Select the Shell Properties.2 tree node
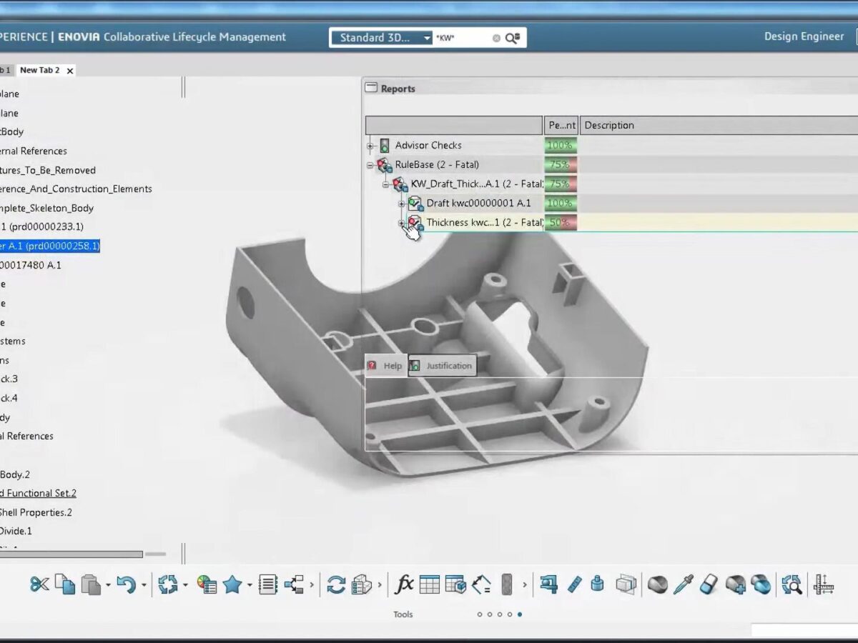This screenshot has height=643, width=858. (36, 512)
